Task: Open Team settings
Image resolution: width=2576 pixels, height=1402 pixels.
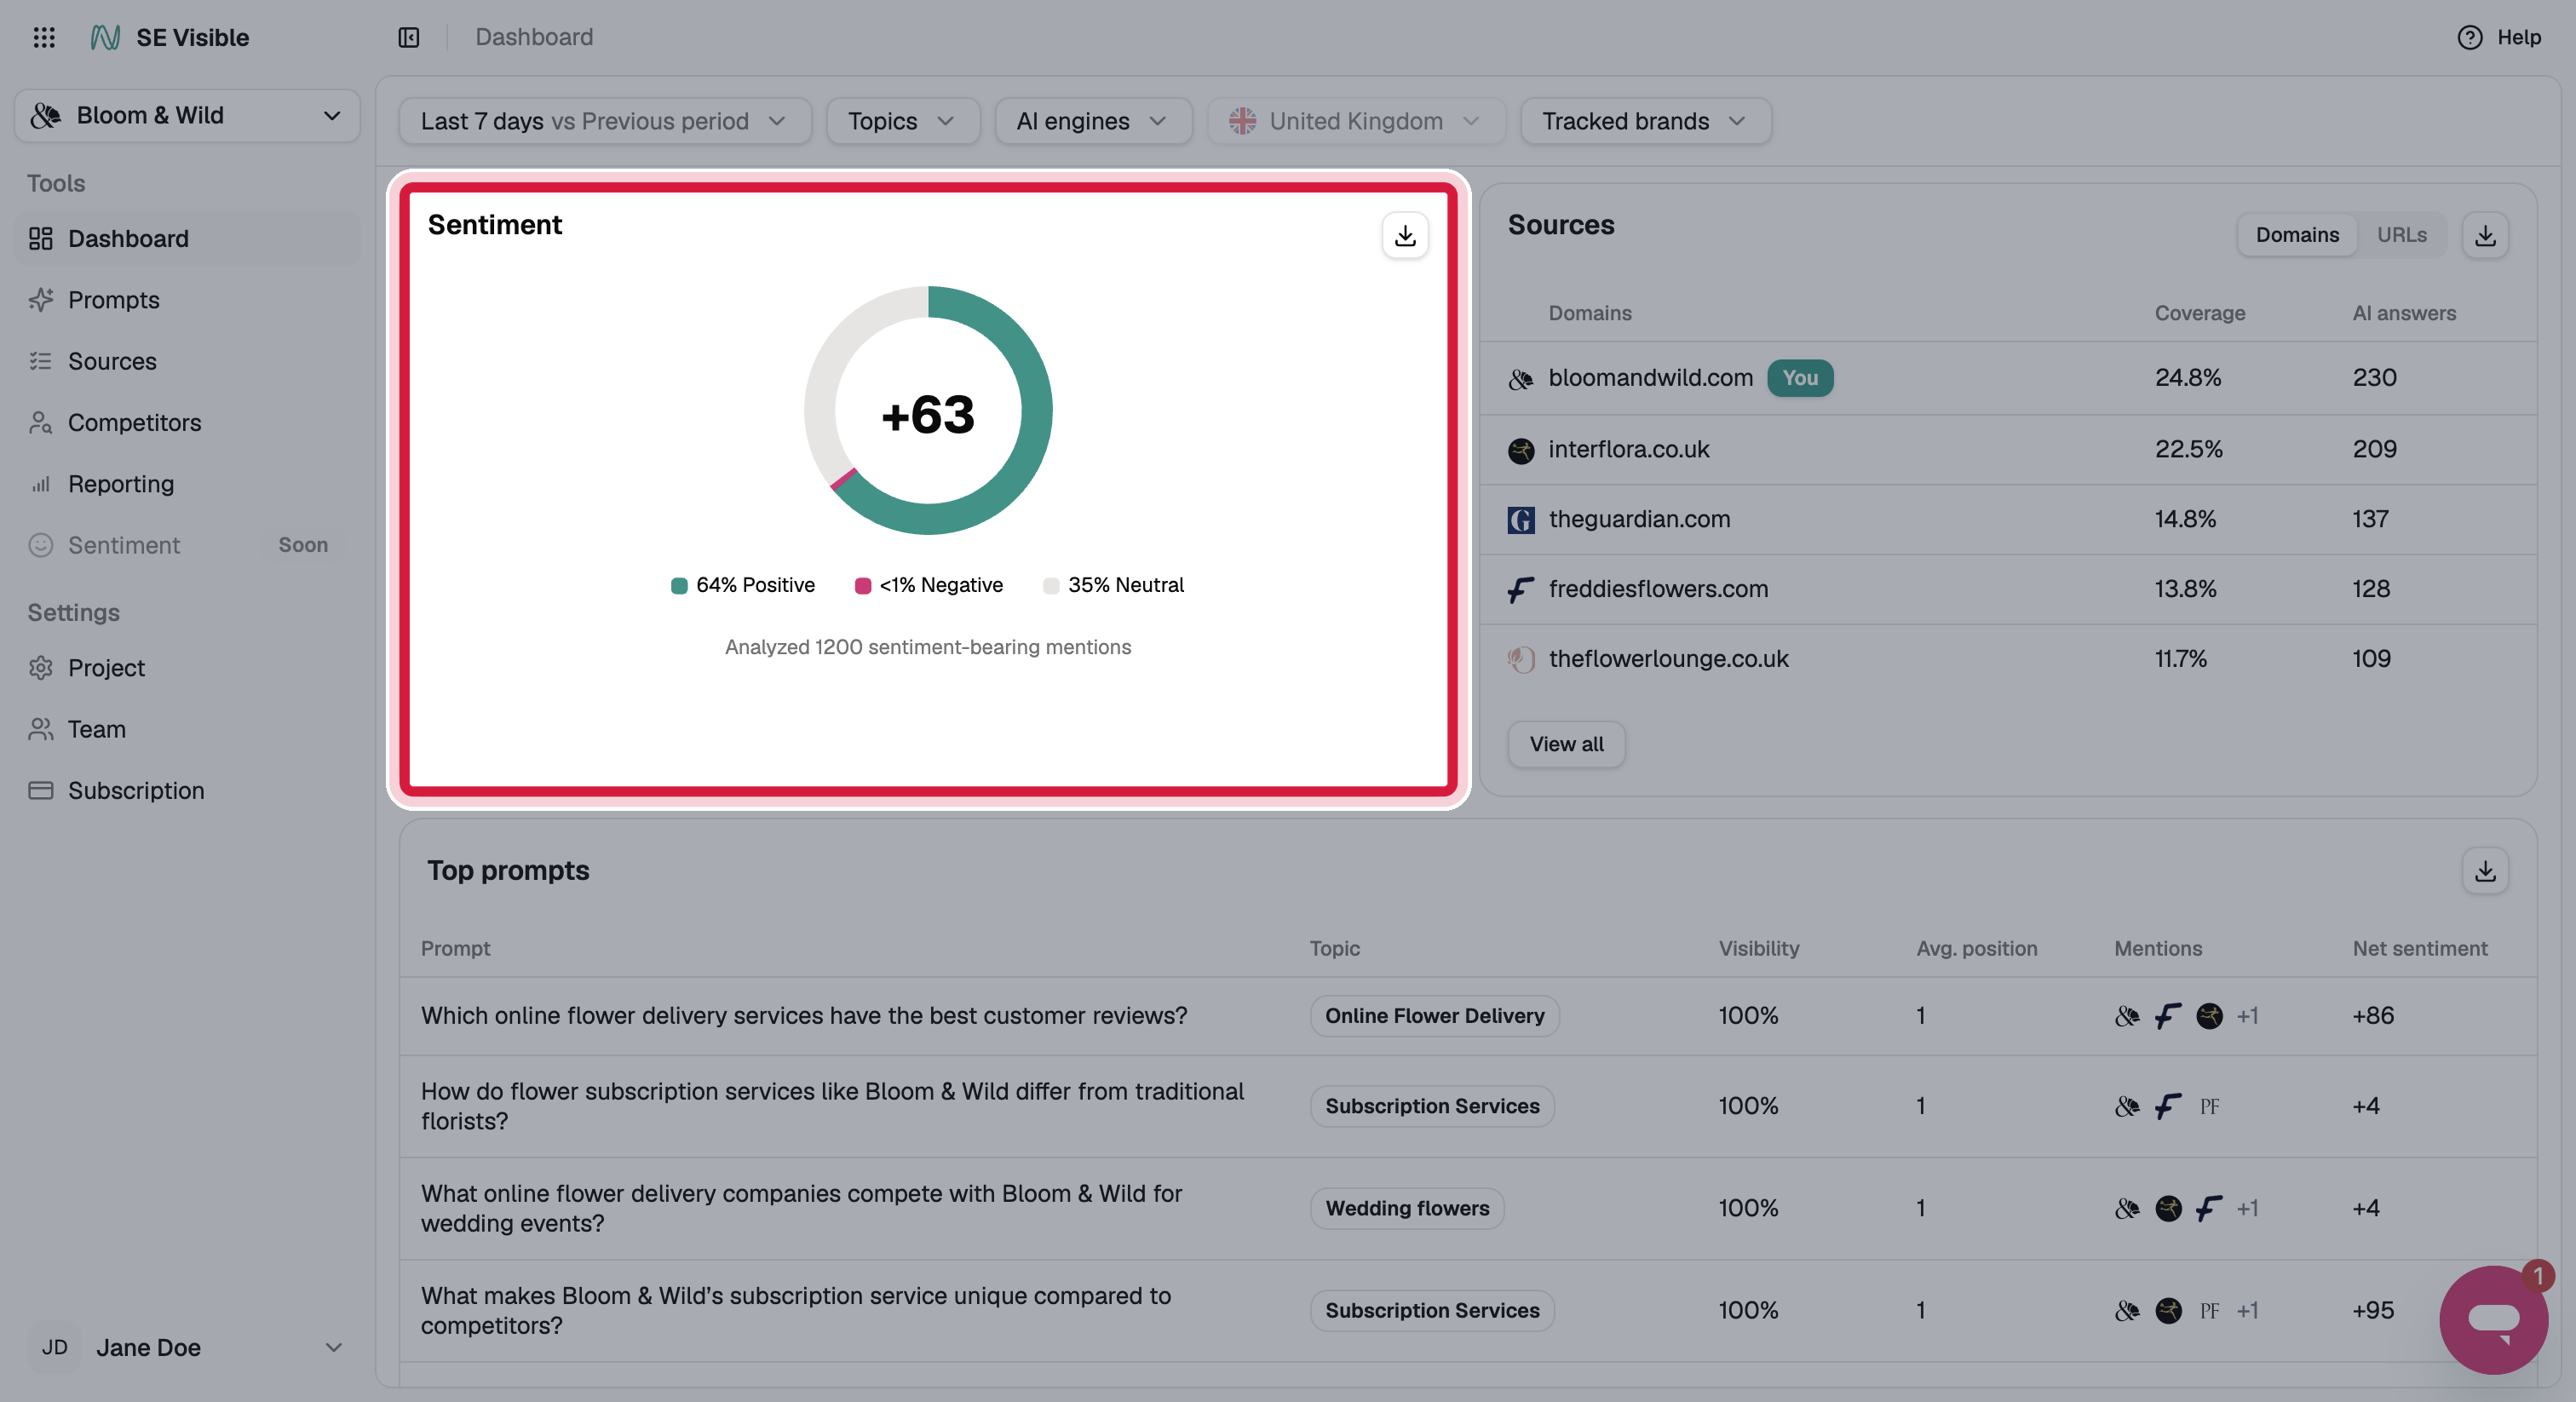Action: tap(187, 729)
